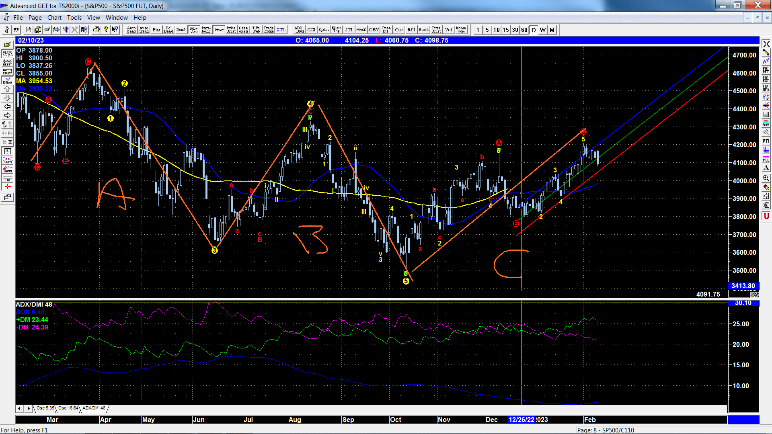
Task: Switch to Monthly M timeframe
Action: 552,30
